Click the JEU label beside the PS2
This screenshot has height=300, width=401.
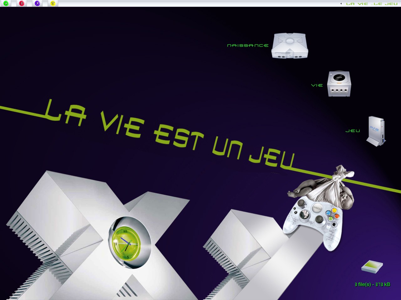pos(353,131)
